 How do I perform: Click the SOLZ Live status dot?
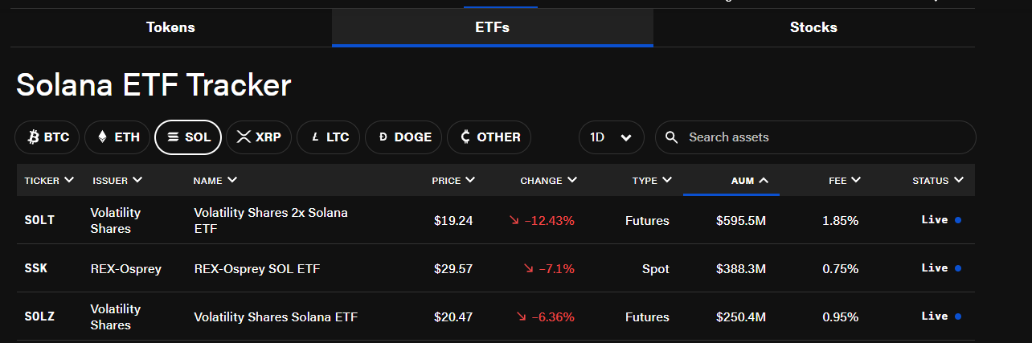click(958, 316)
